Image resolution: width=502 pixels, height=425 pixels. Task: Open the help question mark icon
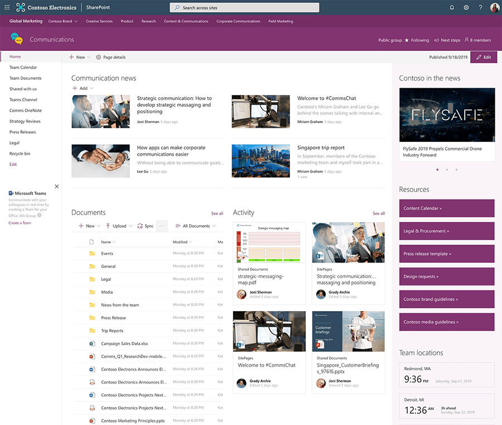pos(480,7)
